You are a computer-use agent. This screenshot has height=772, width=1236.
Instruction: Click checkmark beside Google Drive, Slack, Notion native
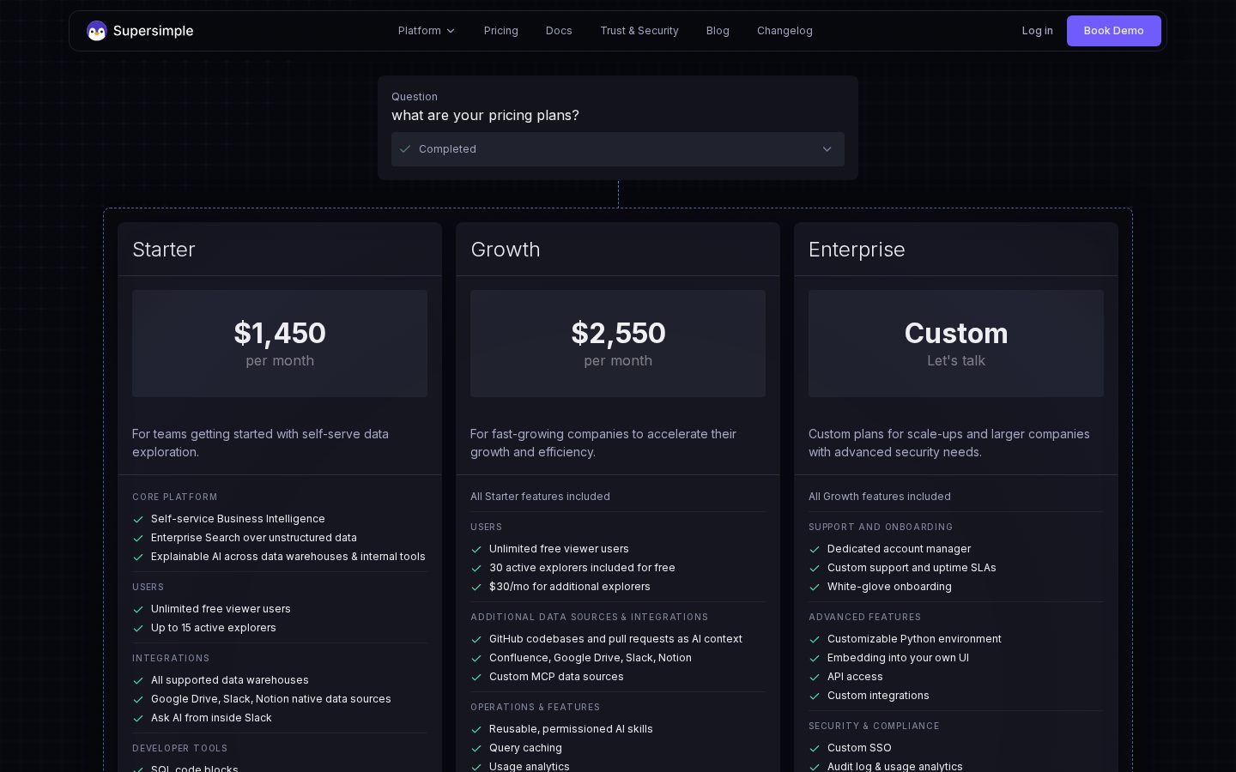[138, 700]
